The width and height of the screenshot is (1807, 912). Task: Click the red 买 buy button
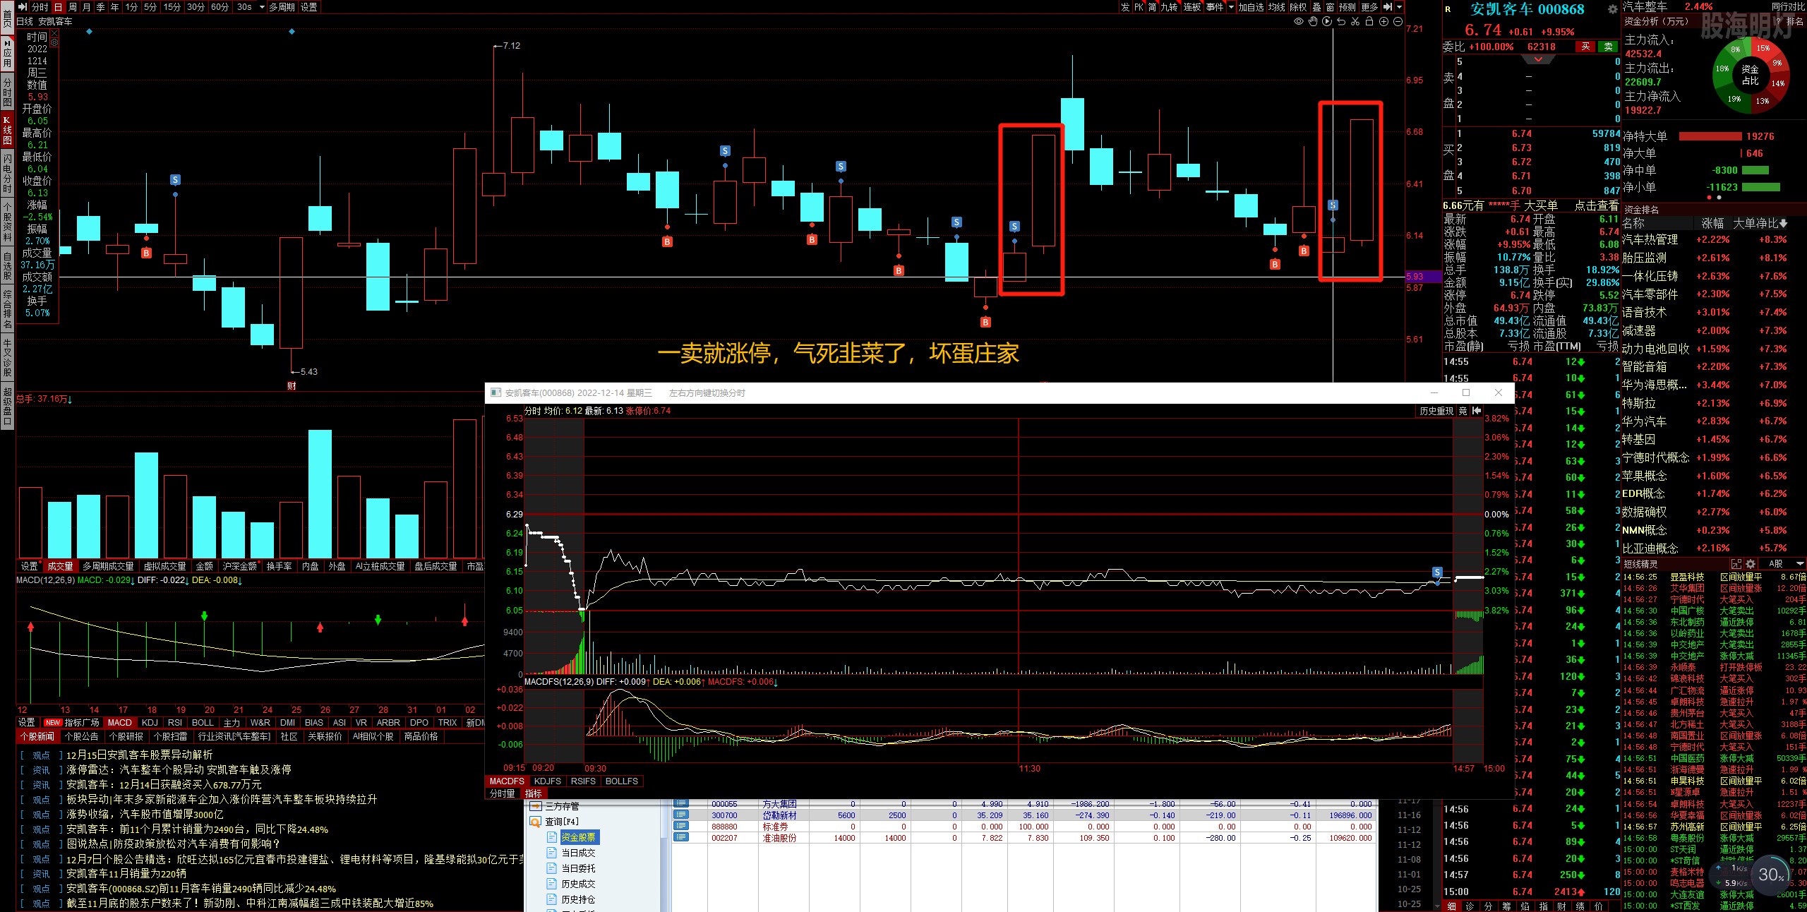(x=1585, y=47)
